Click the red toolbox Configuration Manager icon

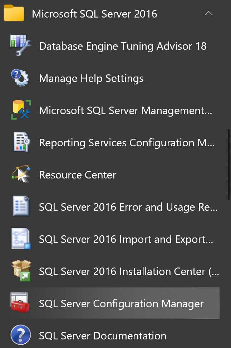coord(20,303)
